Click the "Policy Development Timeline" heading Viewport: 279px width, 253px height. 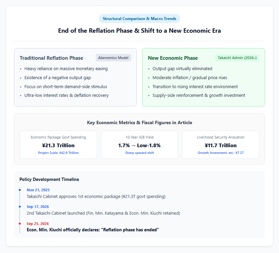(49, 179)
